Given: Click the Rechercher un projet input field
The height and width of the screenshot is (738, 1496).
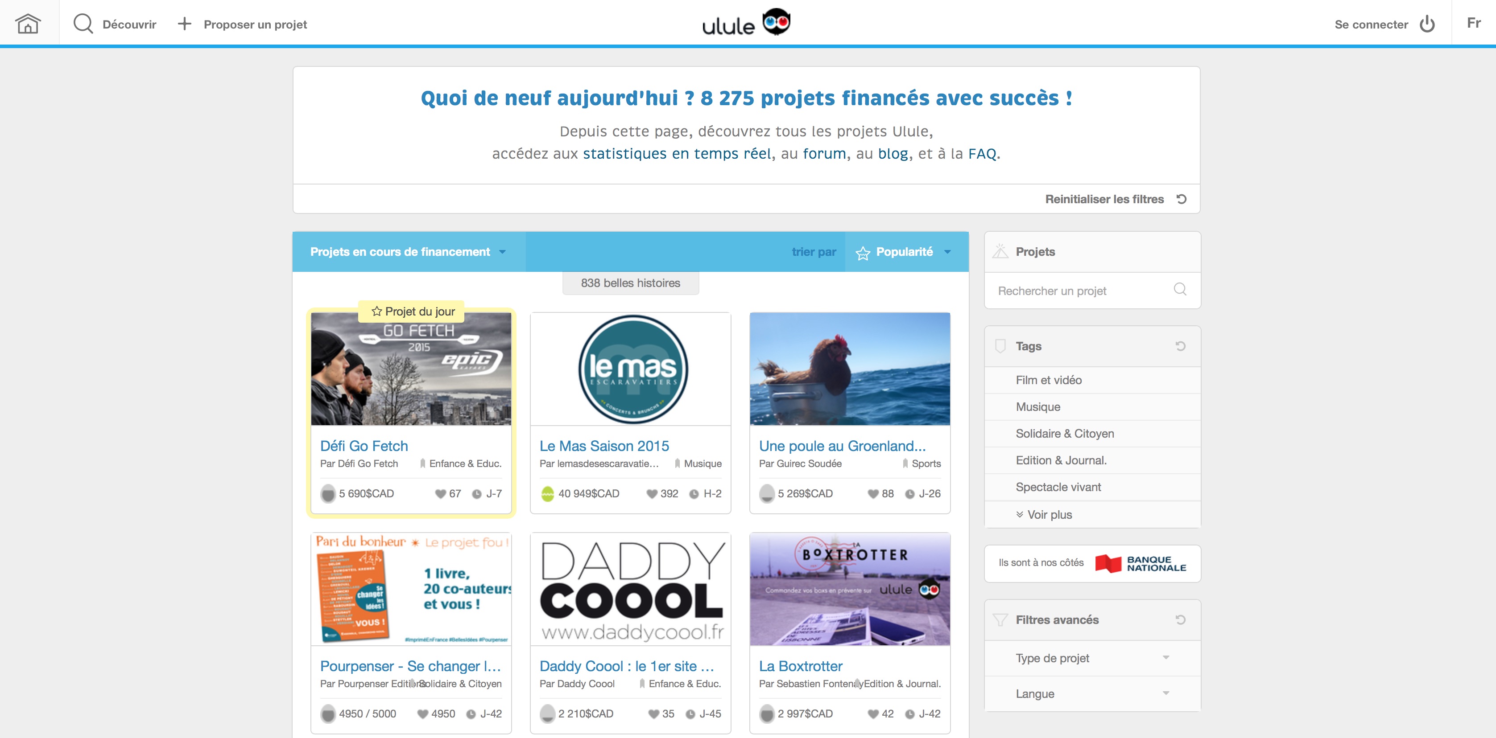Looking at the screenshot, I should (x=1074, y=291).
